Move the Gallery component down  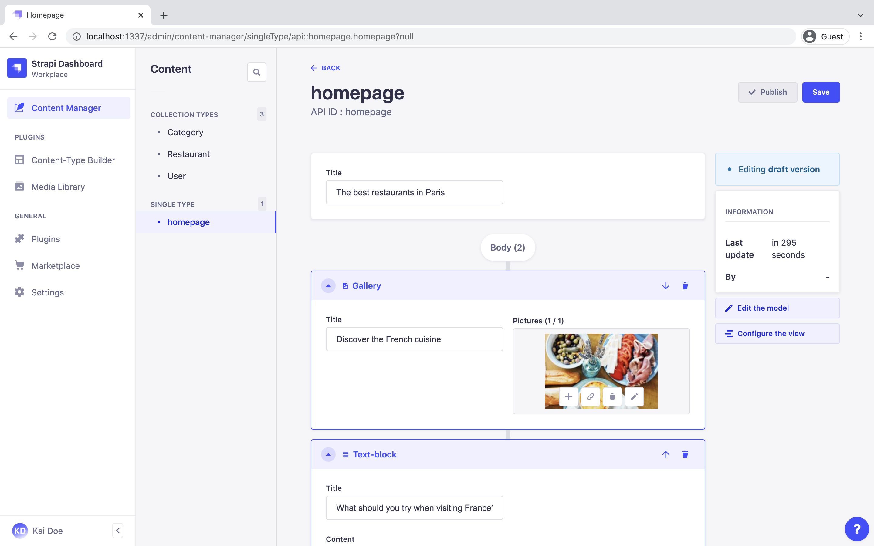coord(666,286)
